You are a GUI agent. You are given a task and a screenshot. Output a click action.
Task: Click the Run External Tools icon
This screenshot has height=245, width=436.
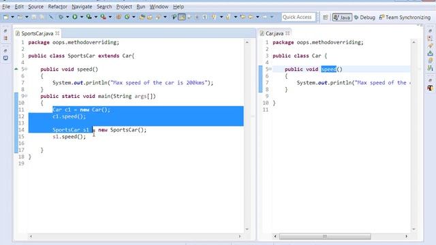[103, 17]
